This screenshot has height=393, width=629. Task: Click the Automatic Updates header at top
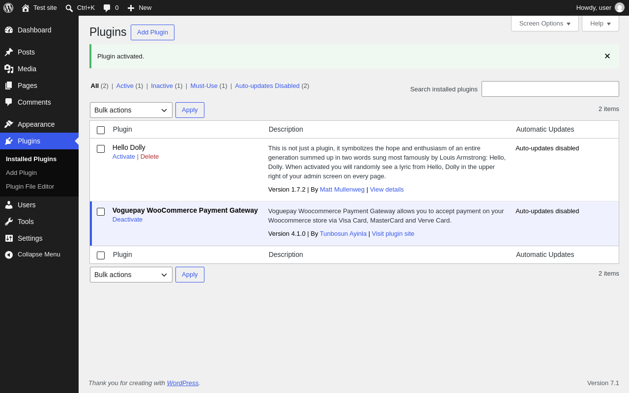[545, 129]
